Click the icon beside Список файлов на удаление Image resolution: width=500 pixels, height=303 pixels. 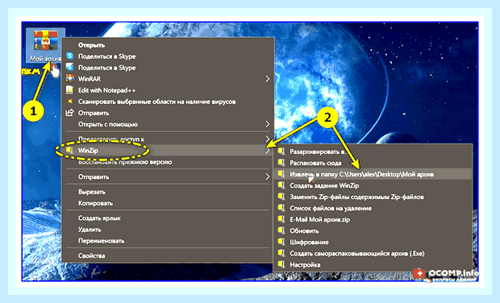click(281, 208)
